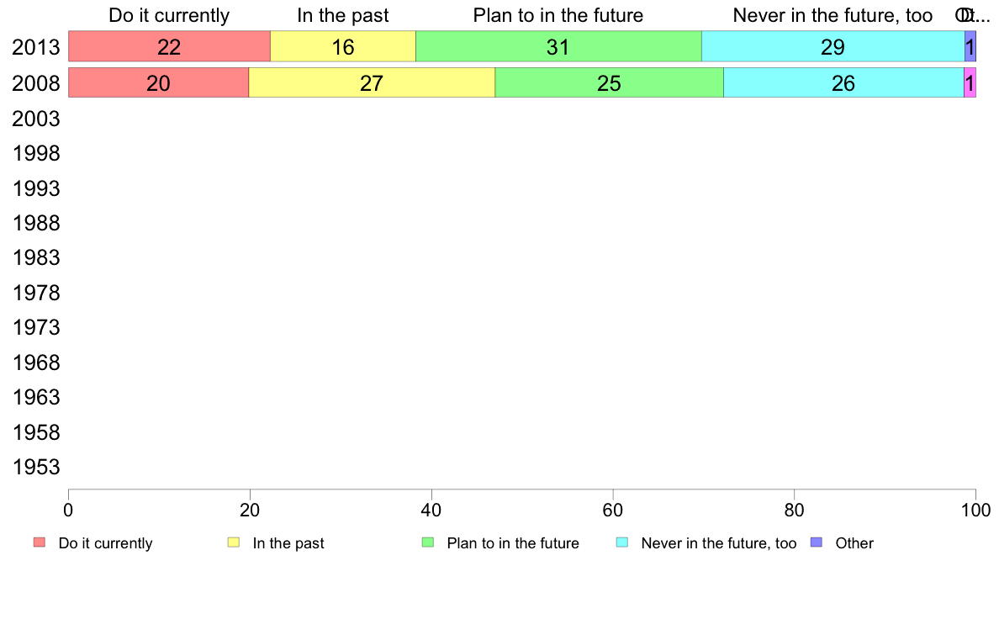The image size is (999, 619).
Task: Click the Plan to in the future column header
Action: point(558,15)
